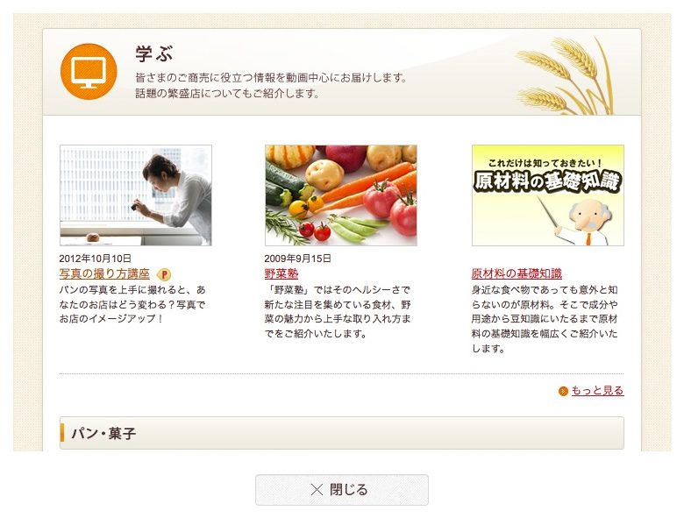Click the orange monitor icon beside 学ぶ
Viewport: 684px width, 532px height.
(x=89, y=72)
